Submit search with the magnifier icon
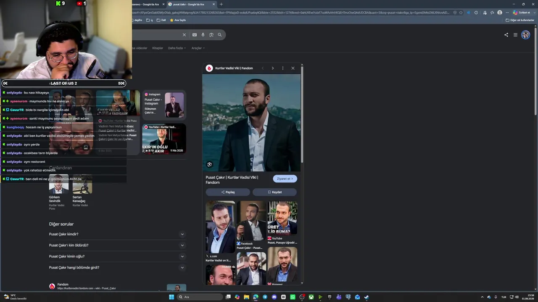Viewport: 538px width, 302px height. pos(219,35)
